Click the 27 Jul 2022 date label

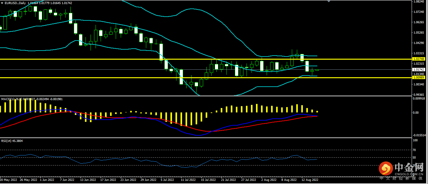click(x=249, y=180)
